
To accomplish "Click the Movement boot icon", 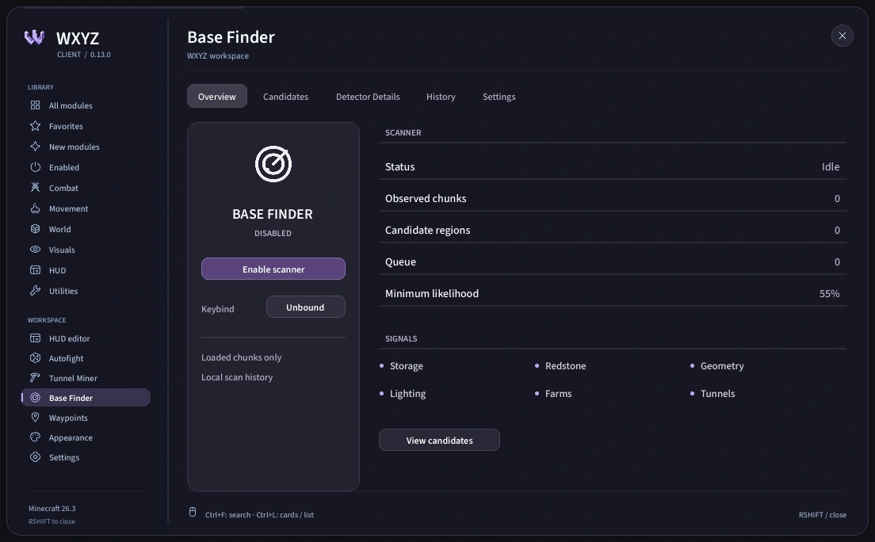I will click(x=35, y=208).
